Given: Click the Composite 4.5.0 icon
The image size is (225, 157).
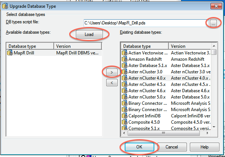Looking at the screenshot, I should (x=125, y=122).
